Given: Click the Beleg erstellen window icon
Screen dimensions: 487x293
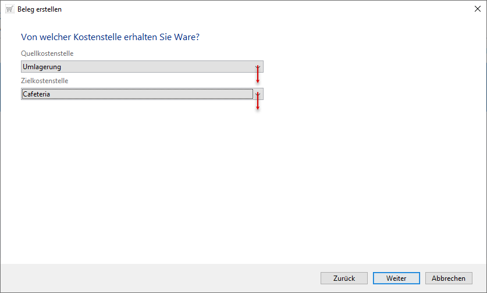Looking at the screenshot, I should click(x=9, y=9).
